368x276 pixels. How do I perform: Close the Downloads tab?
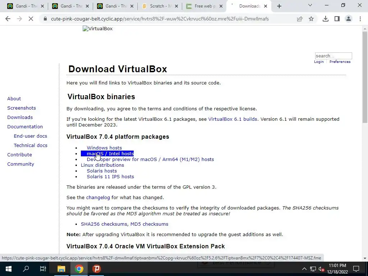[266, 6]
